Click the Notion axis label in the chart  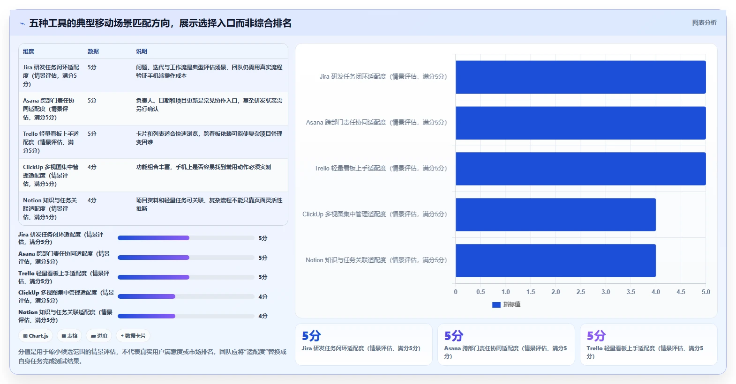376,260
